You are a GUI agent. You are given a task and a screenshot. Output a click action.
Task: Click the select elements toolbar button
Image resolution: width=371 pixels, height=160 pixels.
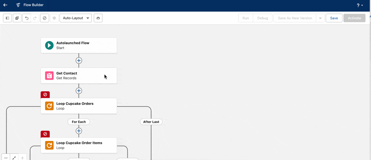click(17, 18)
